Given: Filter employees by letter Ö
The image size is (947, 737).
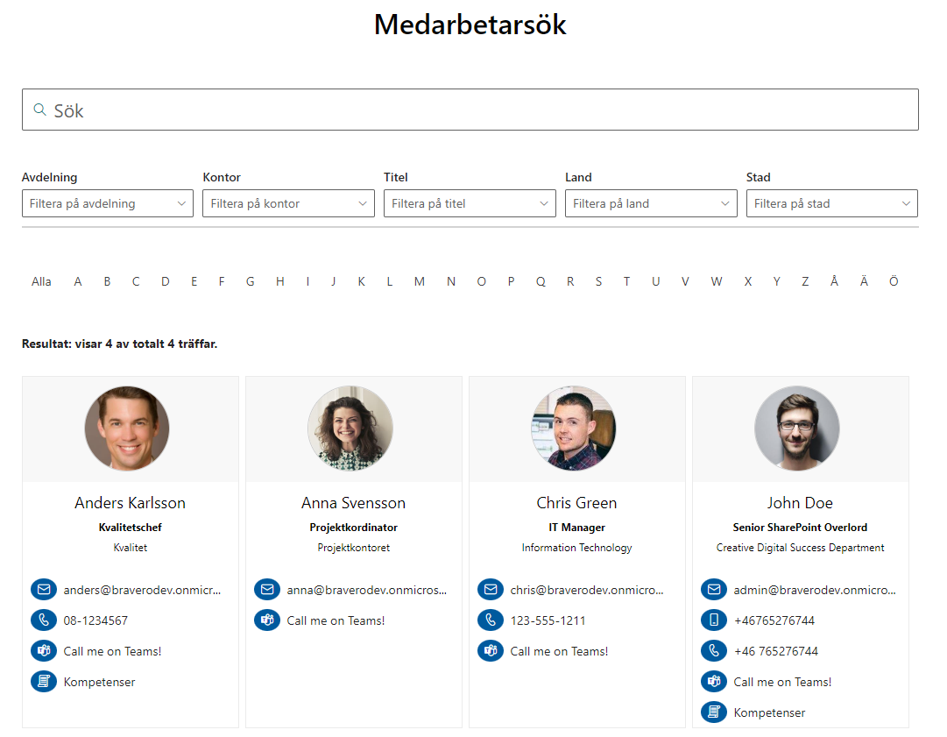Looking at the screenshot, I should coord(894,281).
